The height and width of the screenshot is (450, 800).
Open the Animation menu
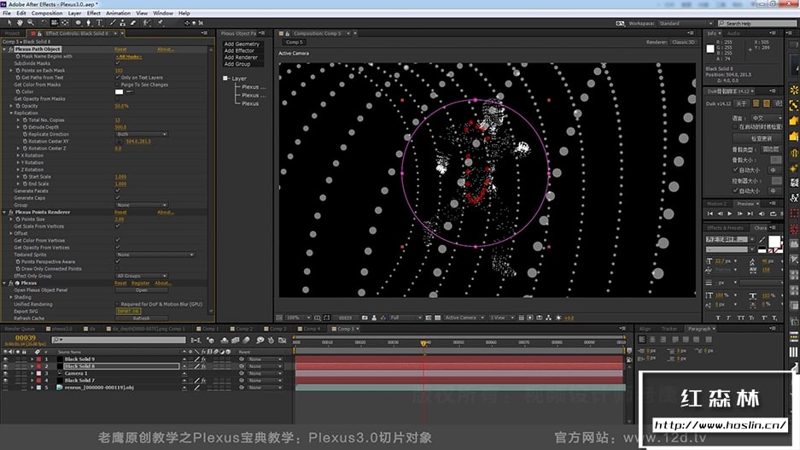click(x=118, y=14)
